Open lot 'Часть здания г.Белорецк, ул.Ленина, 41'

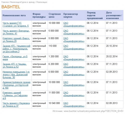coord(16,32)
